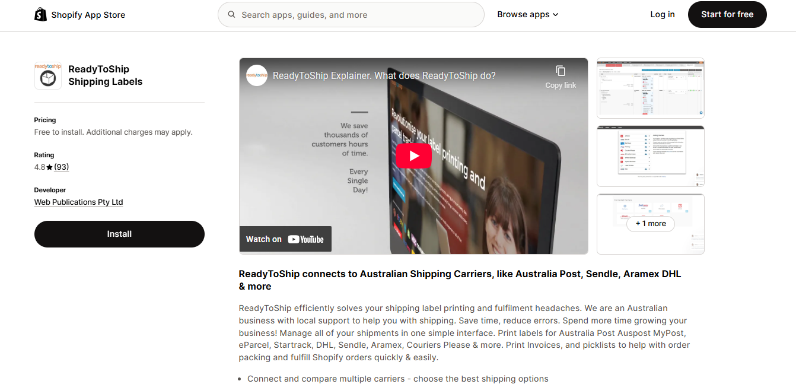Click the ReadyToShip app logo icon
Viewport: 796px width, 384px height.
pos(48,75)
